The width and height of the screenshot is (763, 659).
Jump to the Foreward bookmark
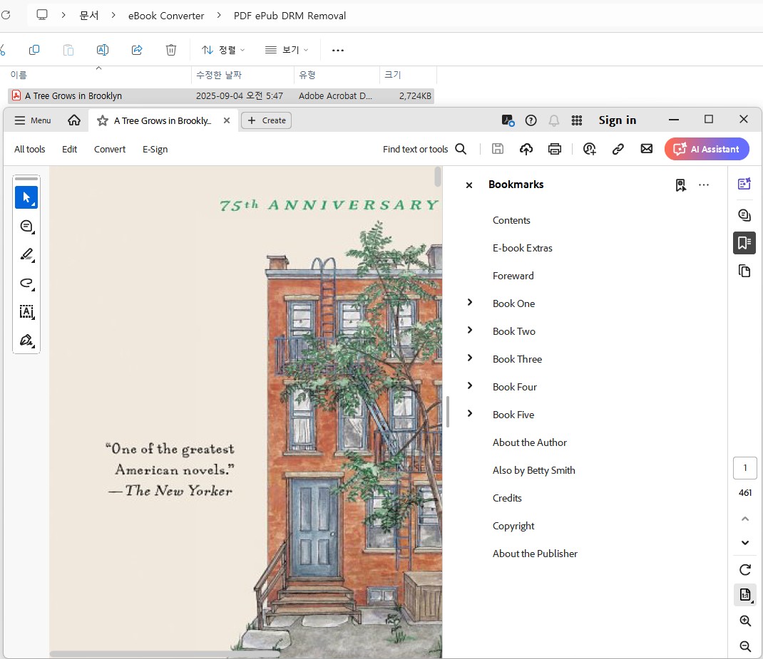(513, 276)
